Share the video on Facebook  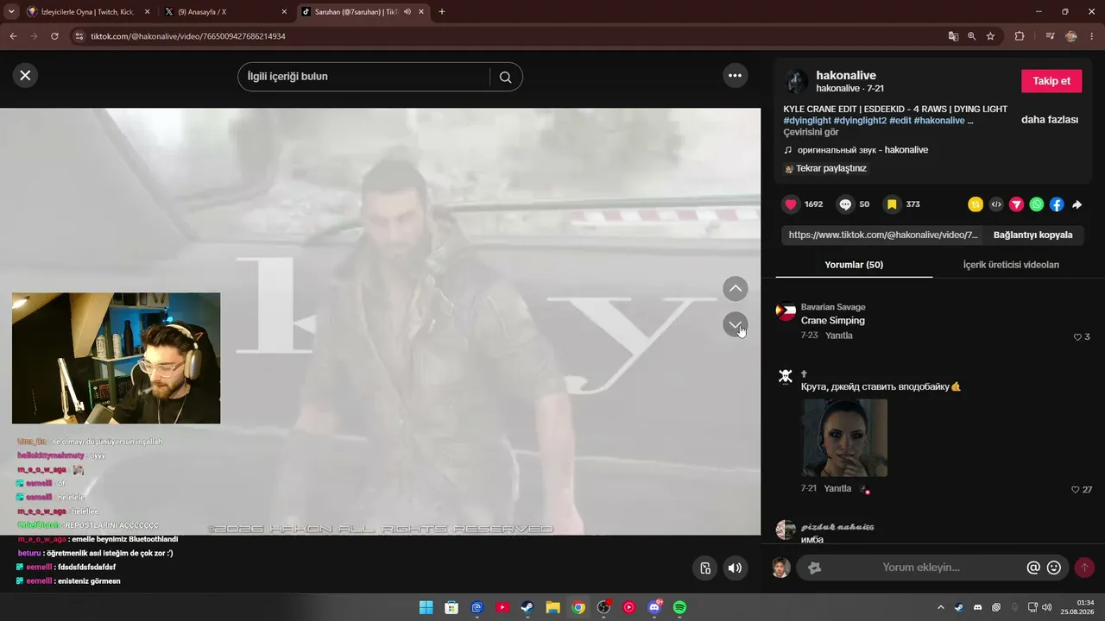coord(1057,204)
